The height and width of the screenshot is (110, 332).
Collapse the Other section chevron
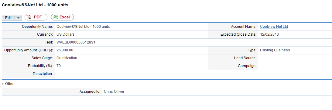pos(3,84)
